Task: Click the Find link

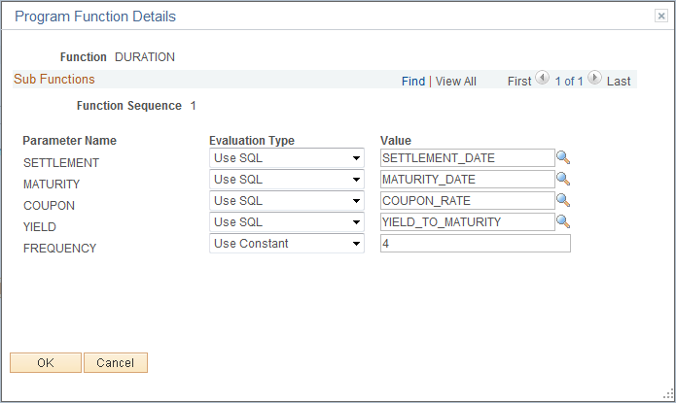Action: 413,82
